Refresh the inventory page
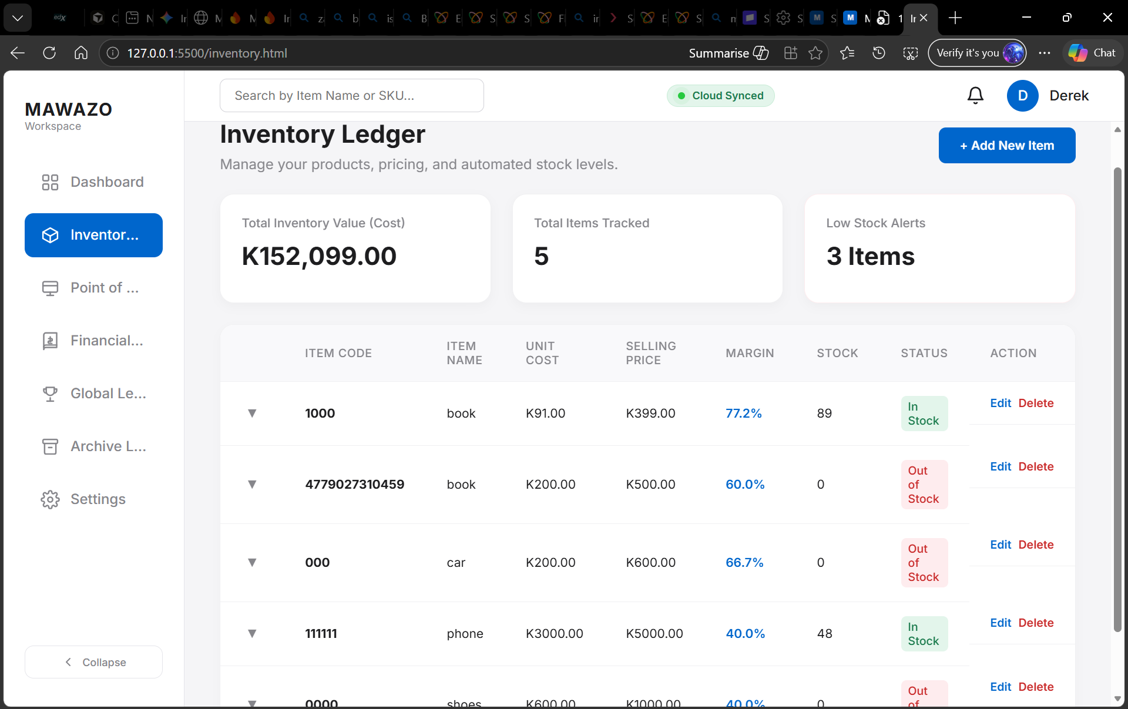The height and width of the screenshot is (709, 1128). [x=49, y=53]
